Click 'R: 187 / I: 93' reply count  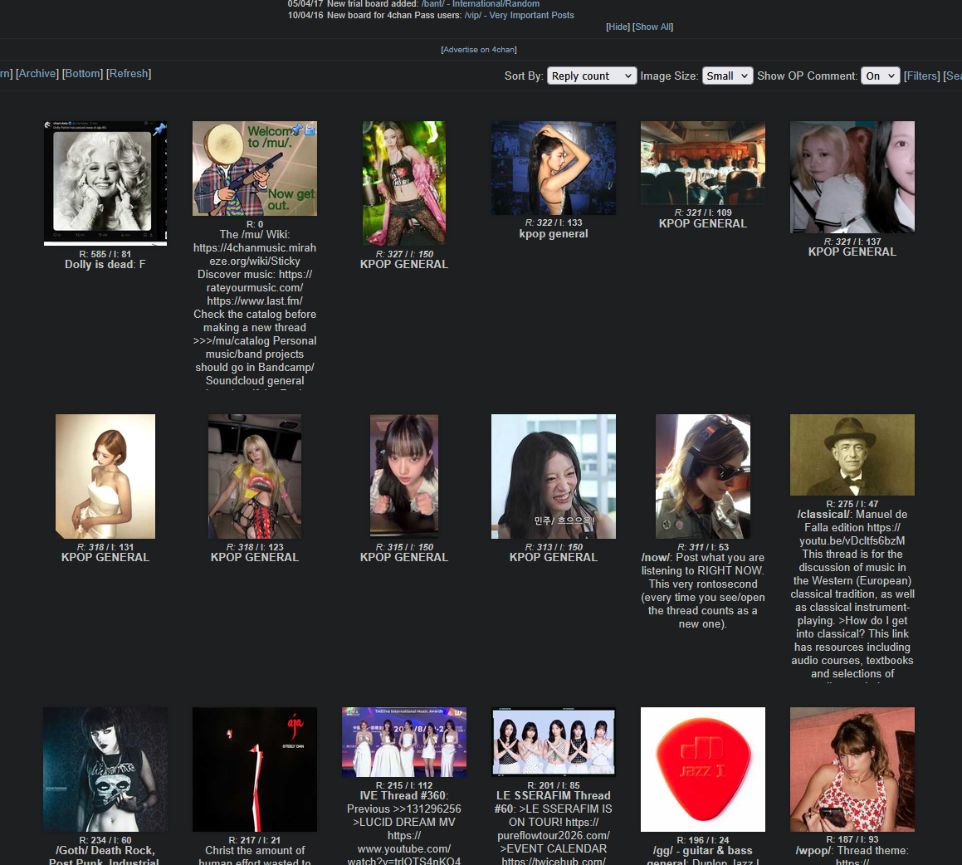[852, 840]
